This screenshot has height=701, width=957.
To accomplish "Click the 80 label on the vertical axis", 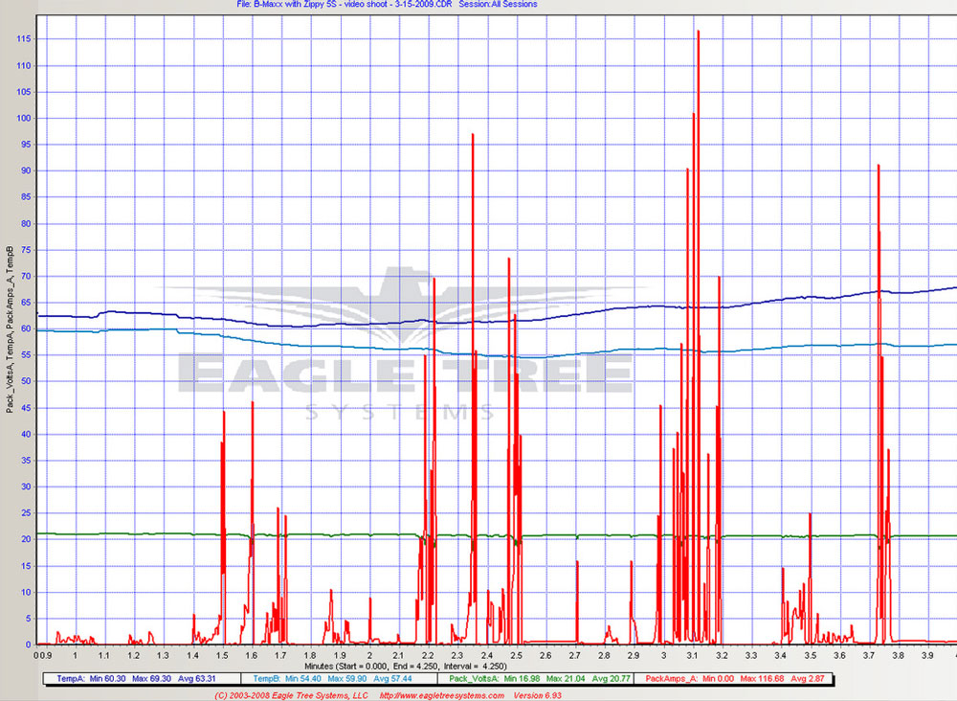I will pyautogui.click(x=26, y=223).
